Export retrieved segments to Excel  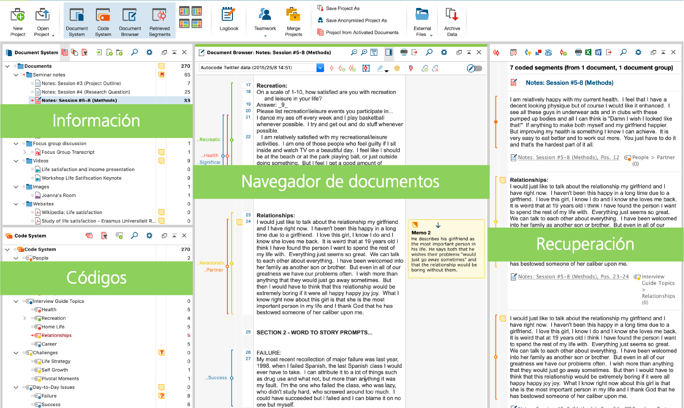pos(588,52)
